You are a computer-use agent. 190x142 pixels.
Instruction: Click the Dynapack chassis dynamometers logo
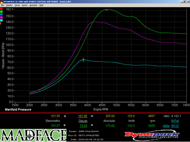coord(151,135)
